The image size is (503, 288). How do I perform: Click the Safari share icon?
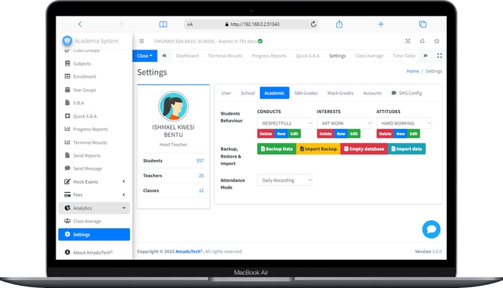pyautogui.click(x=338, y=24)
